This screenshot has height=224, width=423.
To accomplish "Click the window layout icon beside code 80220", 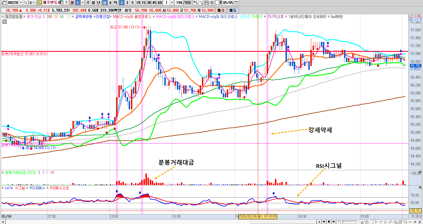I will (4, 3).
